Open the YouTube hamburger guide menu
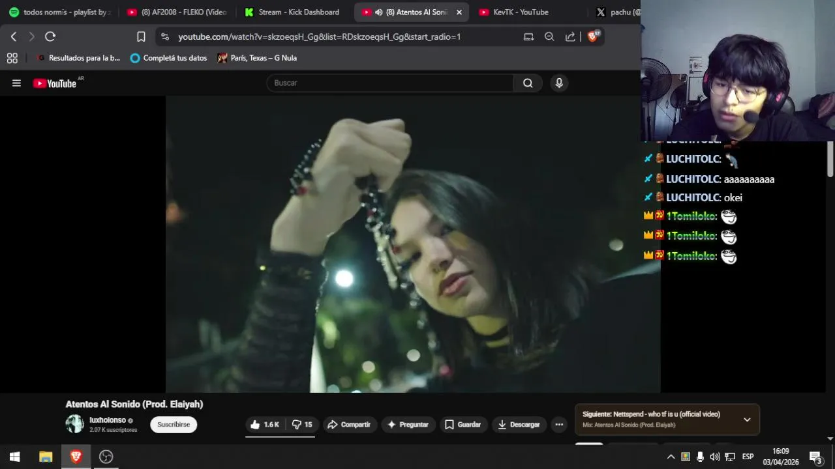Image resolution: width=835 pixels, height=469 pixels. [x=16, y=83]
